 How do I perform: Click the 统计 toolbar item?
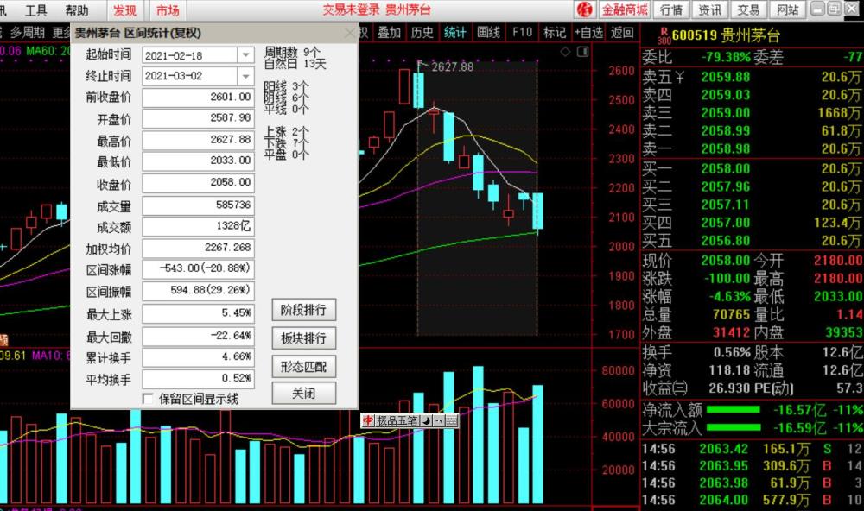click(x=455, y=33)
